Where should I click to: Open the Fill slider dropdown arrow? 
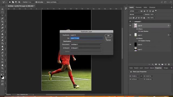tap(155, 18)
